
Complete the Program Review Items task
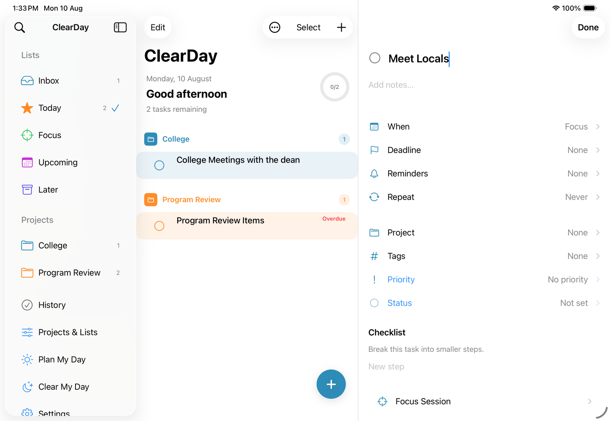coord(159,226)
